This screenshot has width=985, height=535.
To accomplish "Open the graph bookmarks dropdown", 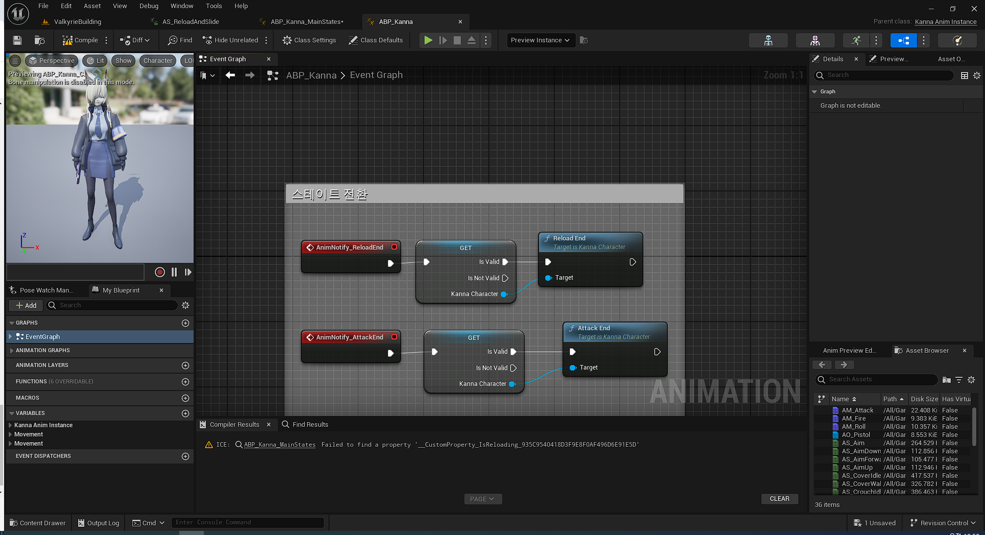I will coord(207,76).
